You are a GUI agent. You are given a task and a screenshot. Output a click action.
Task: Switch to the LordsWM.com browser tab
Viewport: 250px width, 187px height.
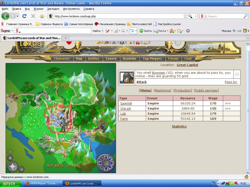click(x=31, y=38)
